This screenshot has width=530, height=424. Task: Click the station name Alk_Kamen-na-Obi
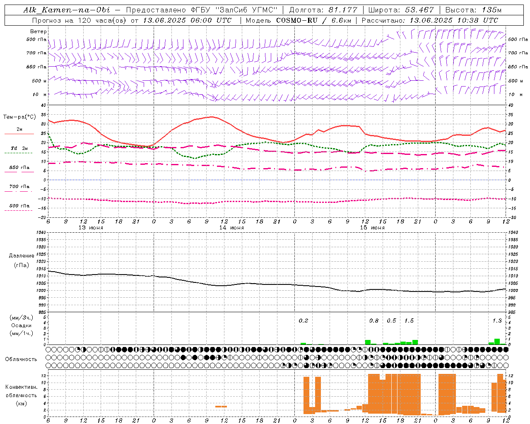[66, 10]
